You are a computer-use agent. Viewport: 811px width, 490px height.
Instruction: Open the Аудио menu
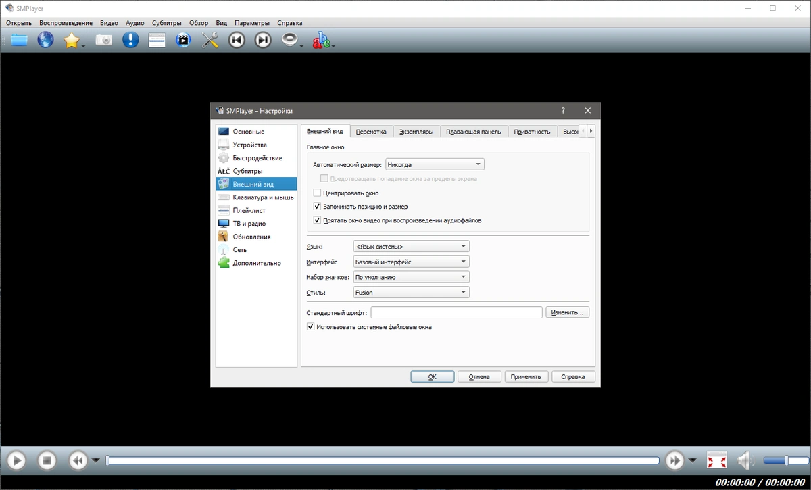[135, 23]
